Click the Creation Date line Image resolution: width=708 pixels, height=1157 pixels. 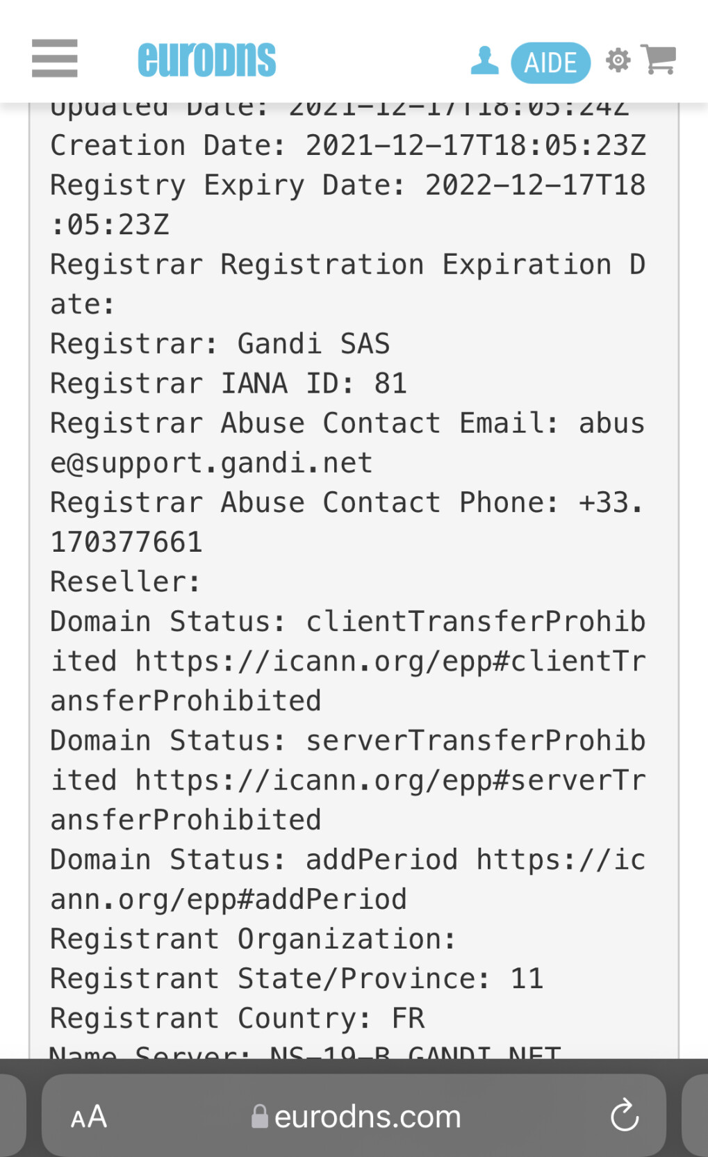click(x=347, y=146)
